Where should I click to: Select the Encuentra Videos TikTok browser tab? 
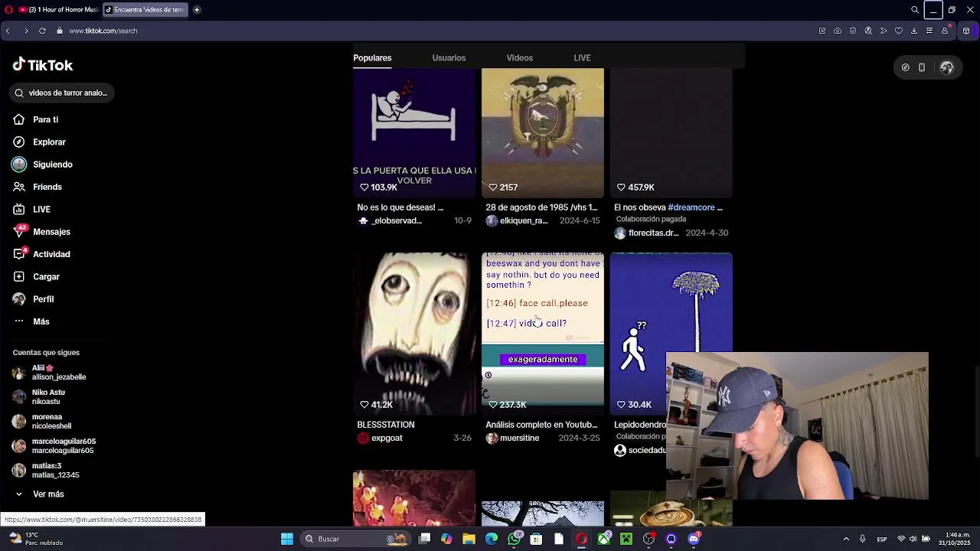pos(145,10)
